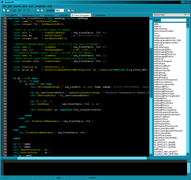Select AbortCinematicFadeBJ in Native List
Screen dimensions: 191x180
pyautogui.click(x=164, y=31)
